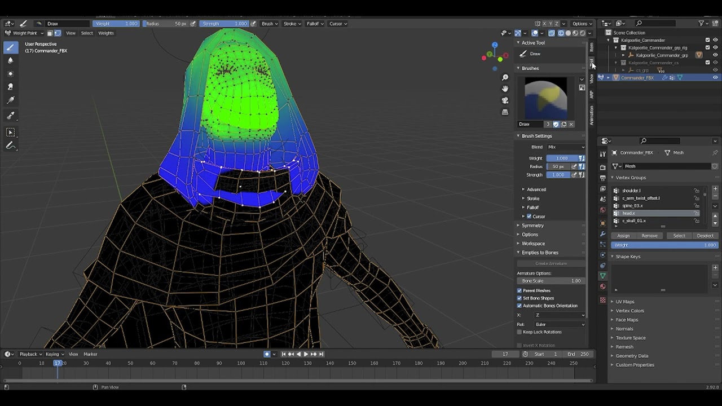Select the Smear tool in toolbar

[x=10, y=87]
